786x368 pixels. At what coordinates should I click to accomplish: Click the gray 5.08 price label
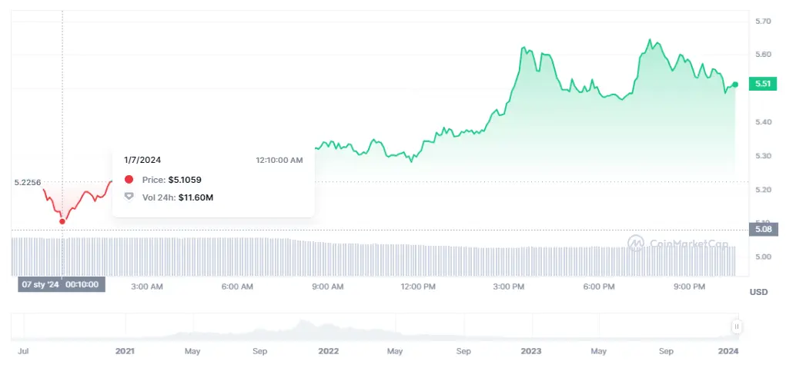763,229
